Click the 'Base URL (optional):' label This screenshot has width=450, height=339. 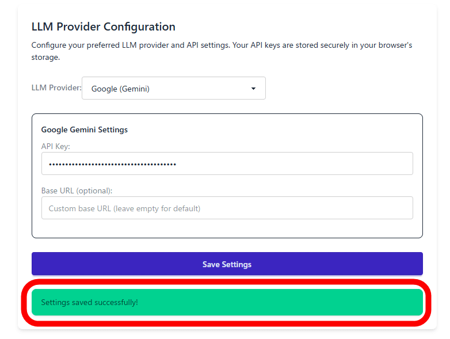click(x=77, y=191)
